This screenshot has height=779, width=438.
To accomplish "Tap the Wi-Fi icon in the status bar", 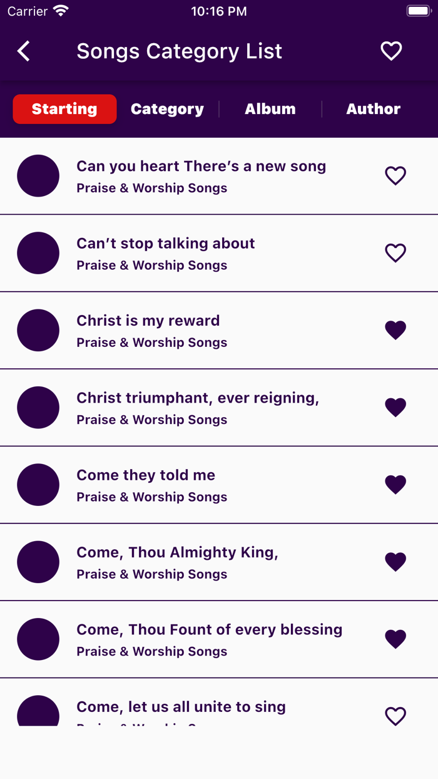I will click(59, 10).
